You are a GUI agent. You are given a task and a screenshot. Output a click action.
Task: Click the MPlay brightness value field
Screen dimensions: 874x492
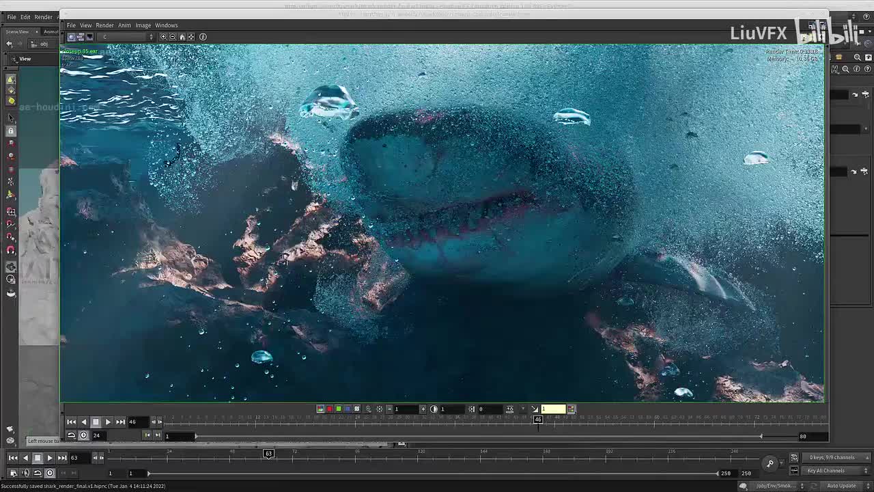click(x=406, y=409)
